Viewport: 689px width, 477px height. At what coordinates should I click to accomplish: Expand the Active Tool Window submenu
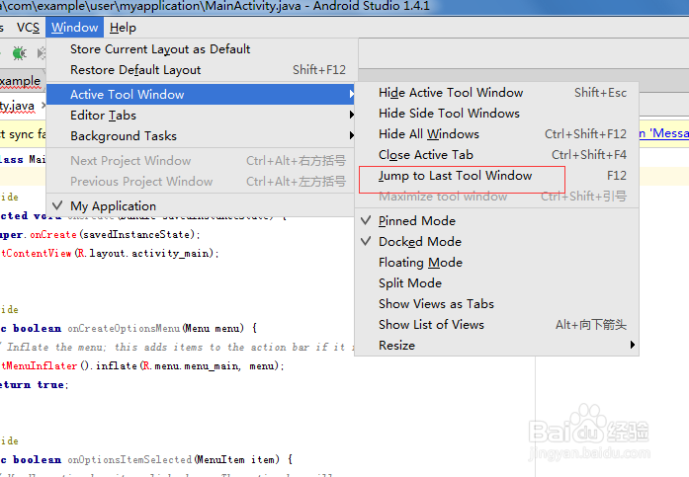(201, 95)
